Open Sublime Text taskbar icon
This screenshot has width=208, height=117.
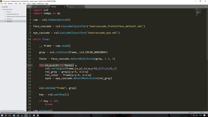coord(26,115)
